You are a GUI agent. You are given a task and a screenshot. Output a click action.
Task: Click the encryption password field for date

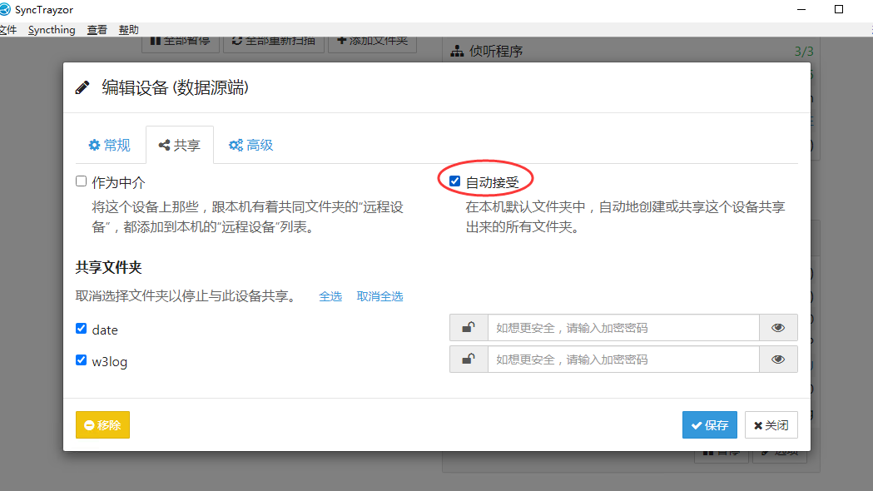tap(623, 328)
